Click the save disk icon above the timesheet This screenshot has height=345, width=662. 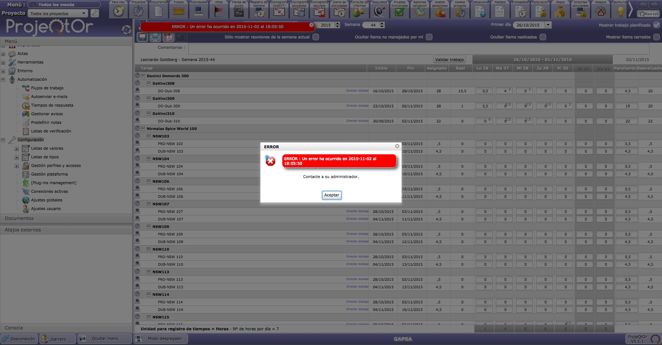click(142, 37)
